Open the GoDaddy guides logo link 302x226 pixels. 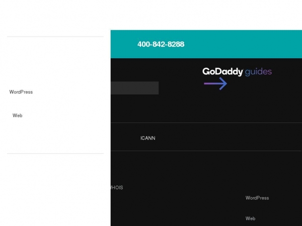237,72
